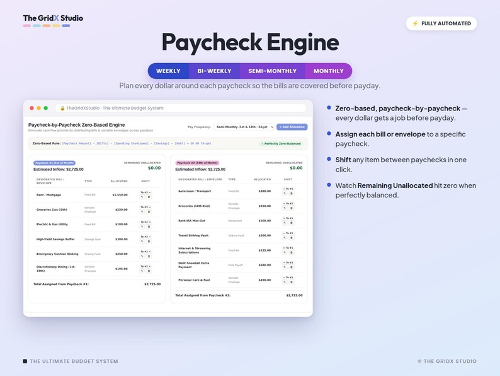Viewport: 500px width, 376px height.
Task: Click the red window close dot
Action: tap(31, 108)
